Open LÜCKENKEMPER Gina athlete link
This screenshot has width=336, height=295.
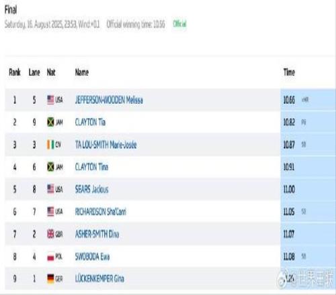pos(99,279)
